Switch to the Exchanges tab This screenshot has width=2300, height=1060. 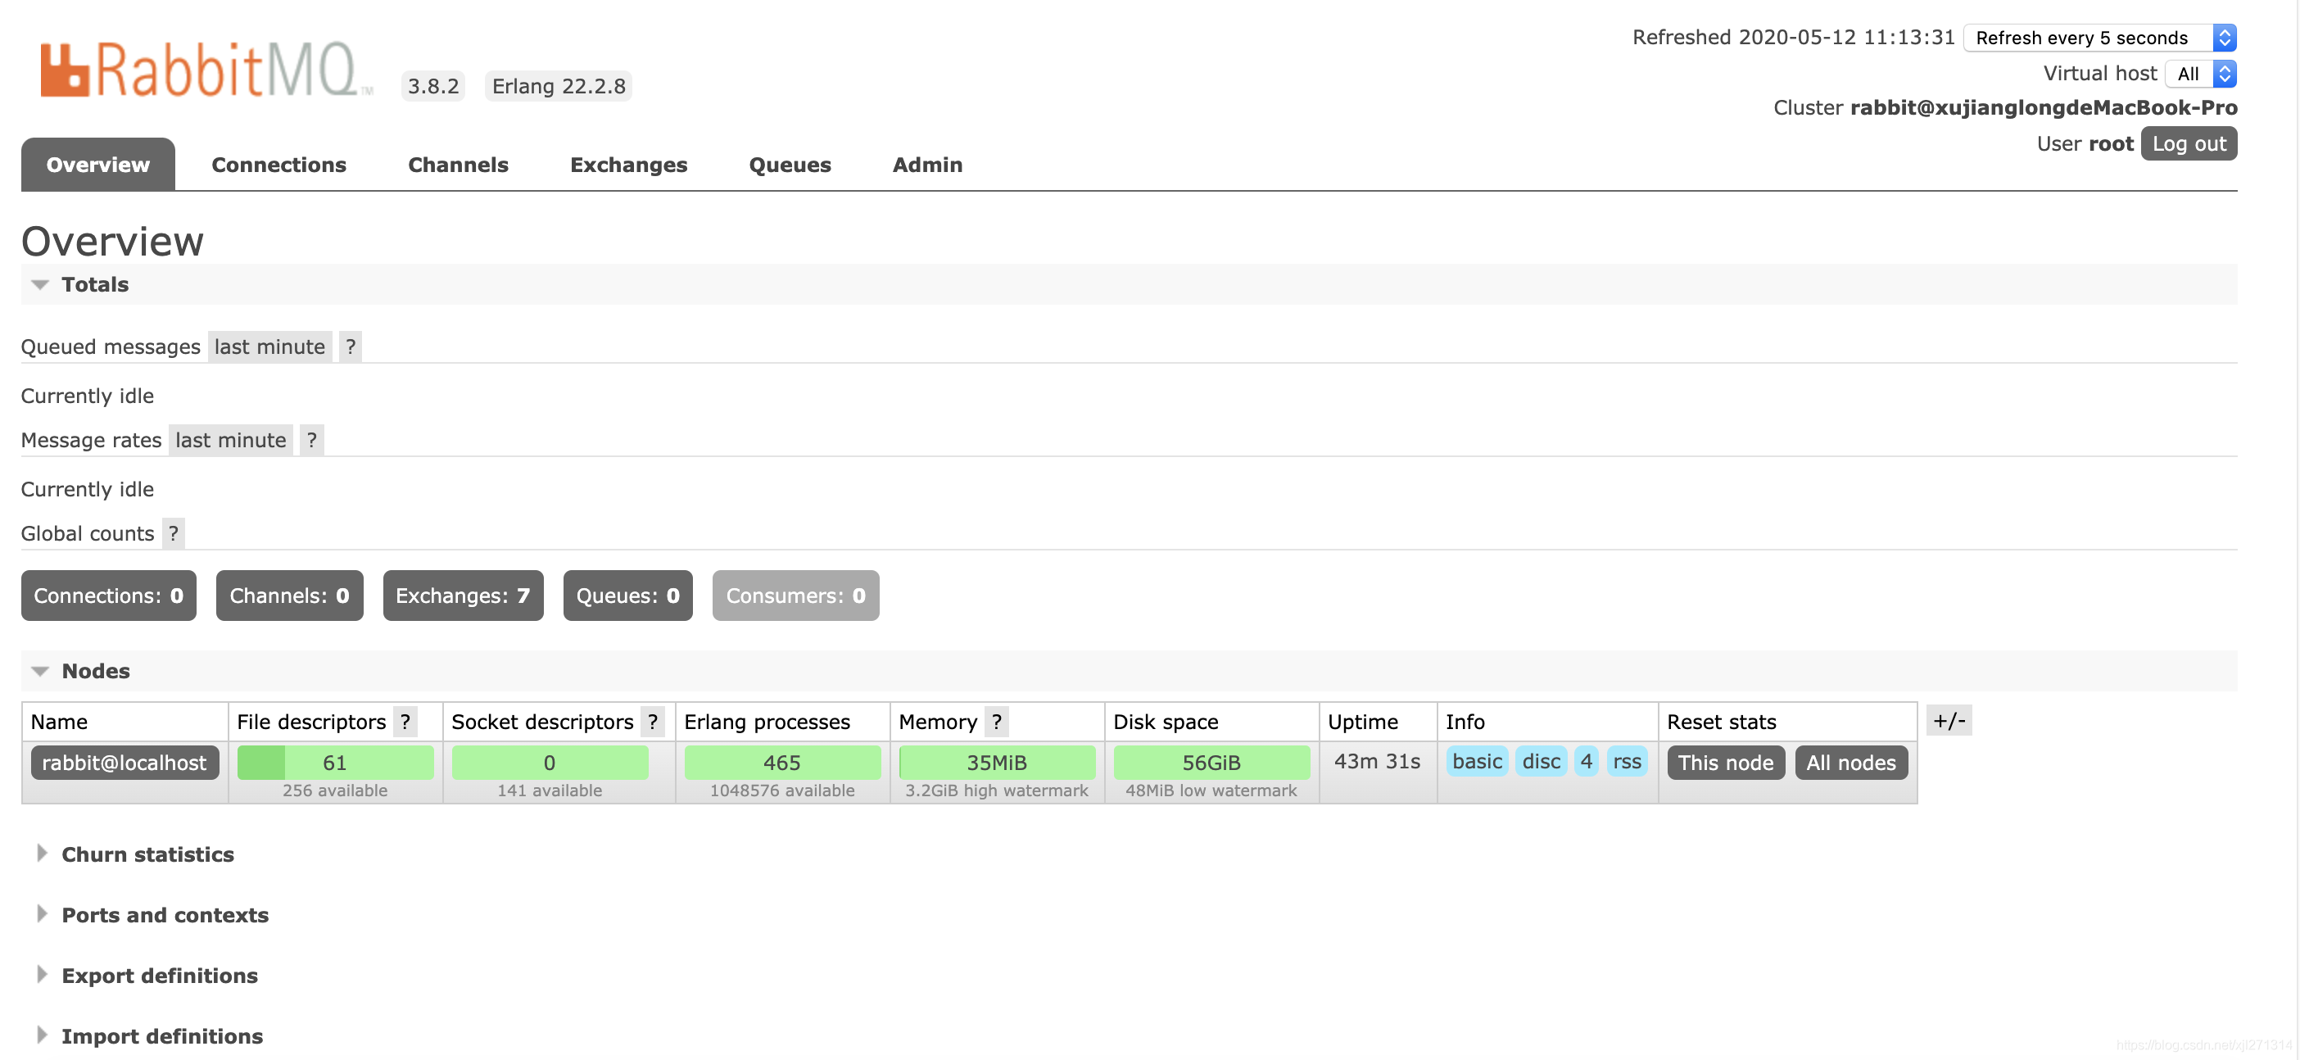(x=627, y=165)
